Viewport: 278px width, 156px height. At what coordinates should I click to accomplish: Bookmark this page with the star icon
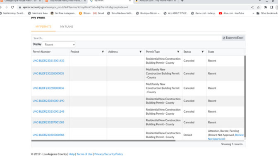(258, 7)
